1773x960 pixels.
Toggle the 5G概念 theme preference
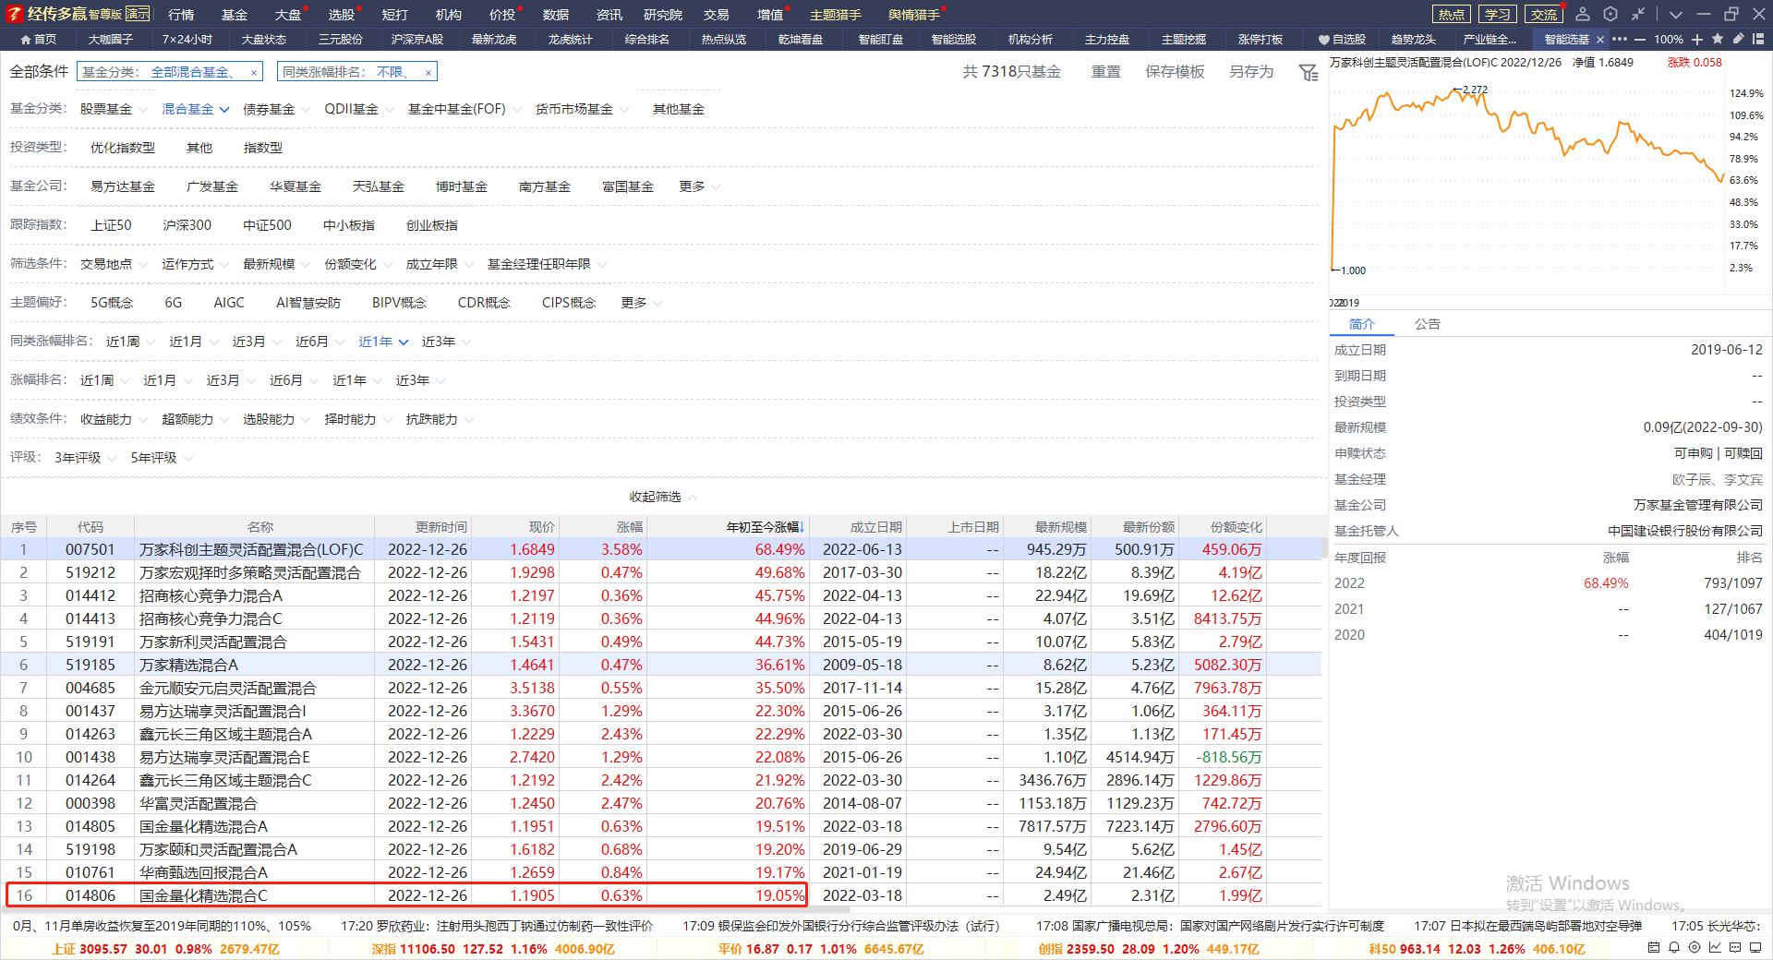[112, 303]
